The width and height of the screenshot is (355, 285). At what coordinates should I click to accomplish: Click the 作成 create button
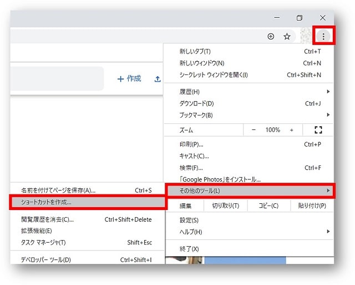click(129, 79)
